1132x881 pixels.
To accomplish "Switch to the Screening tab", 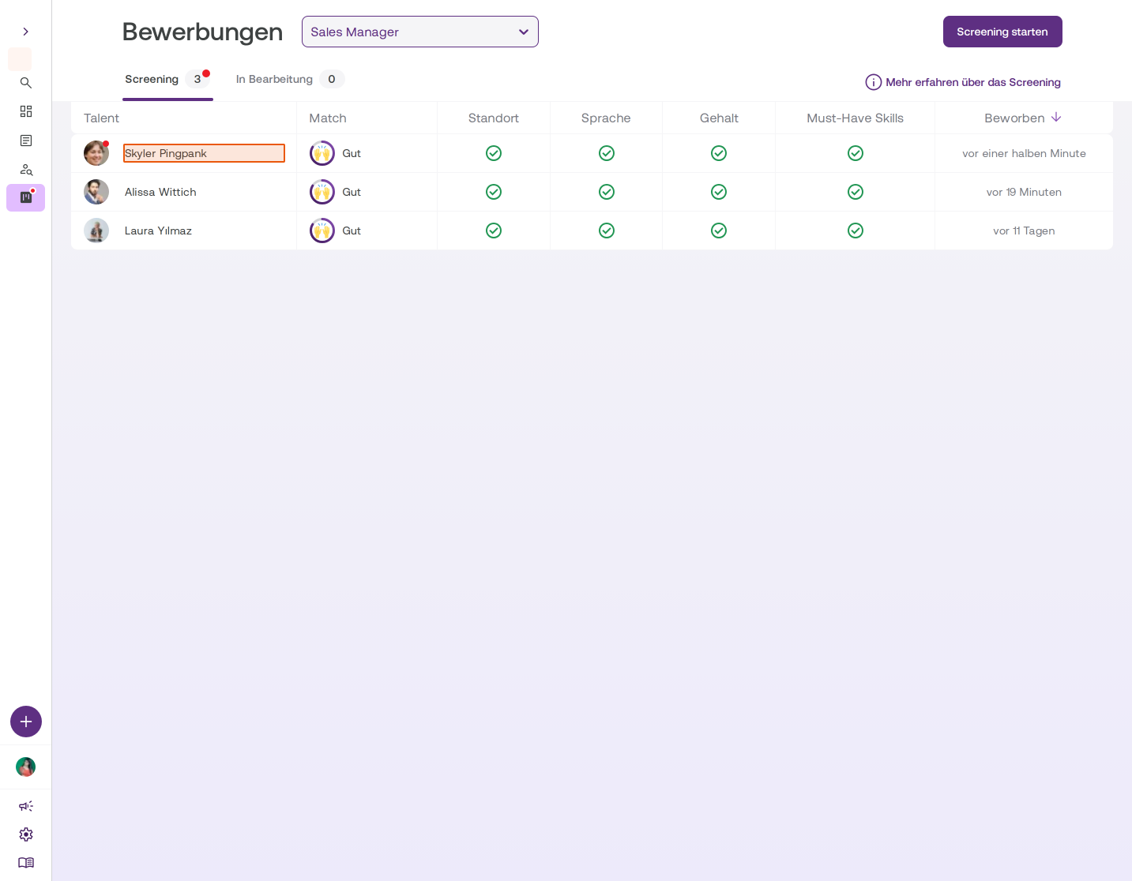I will click(167, 79).
